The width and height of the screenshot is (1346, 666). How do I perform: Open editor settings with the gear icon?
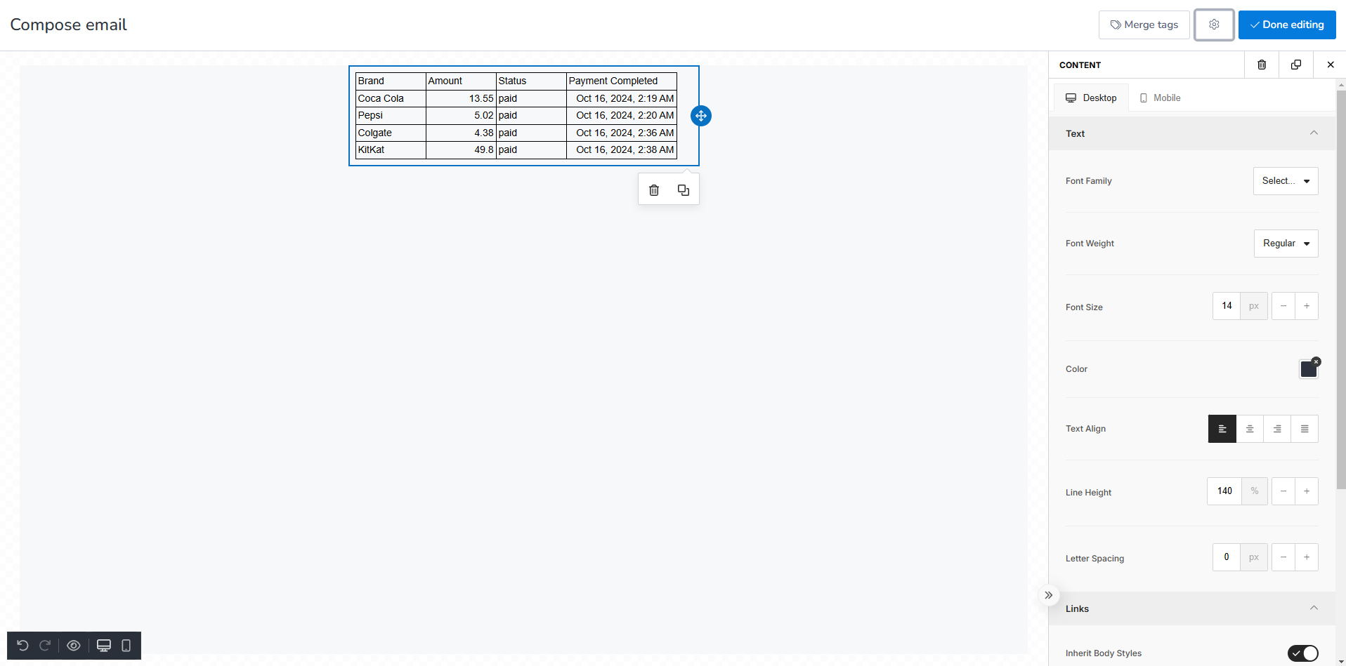[1215, 24]
